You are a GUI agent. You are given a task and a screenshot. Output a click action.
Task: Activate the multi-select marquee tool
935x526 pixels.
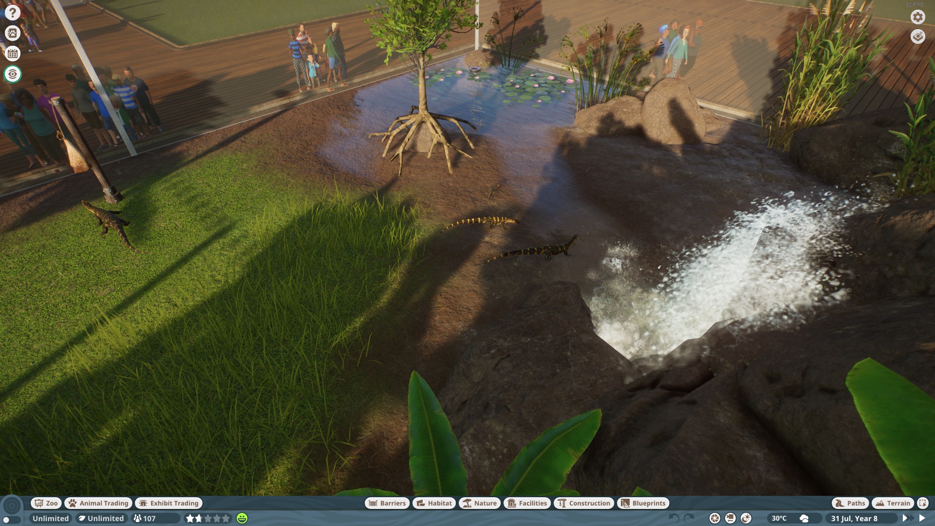[x=923, y=503]
